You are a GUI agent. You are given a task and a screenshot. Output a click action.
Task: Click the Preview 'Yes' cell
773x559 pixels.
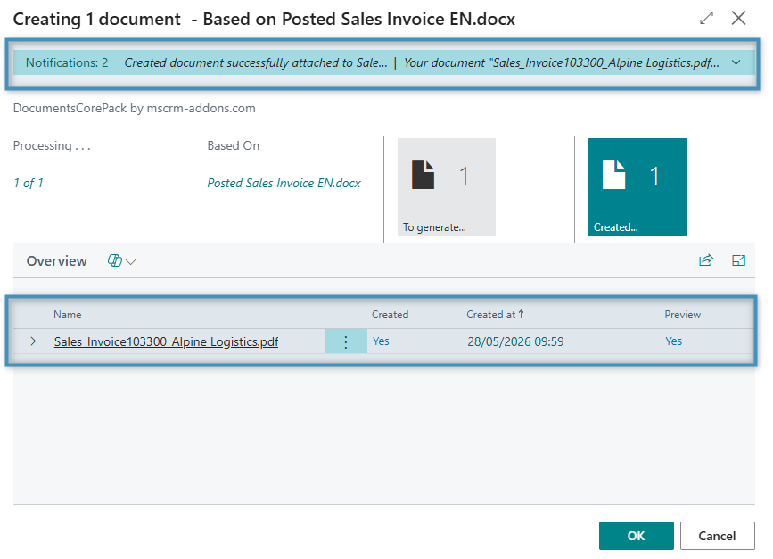[673, 341]
